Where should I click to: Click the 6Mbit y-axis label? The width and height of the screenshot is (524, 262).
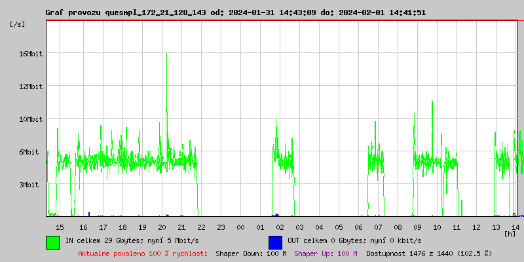pyautogui.click(x=29, y=152)
